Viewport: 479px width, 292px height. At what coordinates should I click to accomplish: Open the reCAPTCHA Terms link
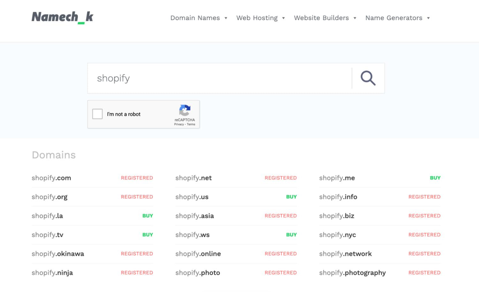point(191,124)
